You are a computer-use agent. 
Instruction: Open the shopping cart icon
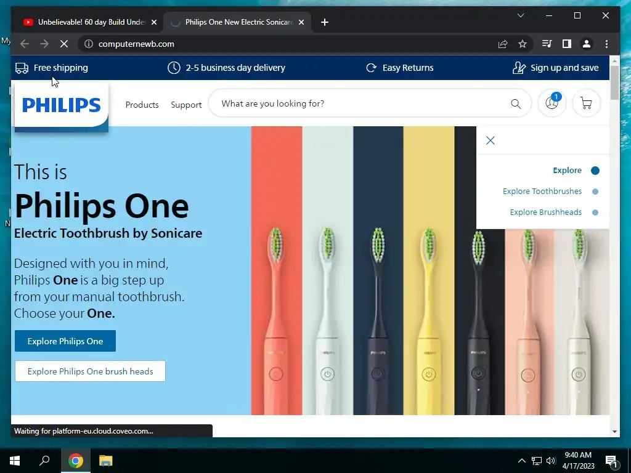587,103
